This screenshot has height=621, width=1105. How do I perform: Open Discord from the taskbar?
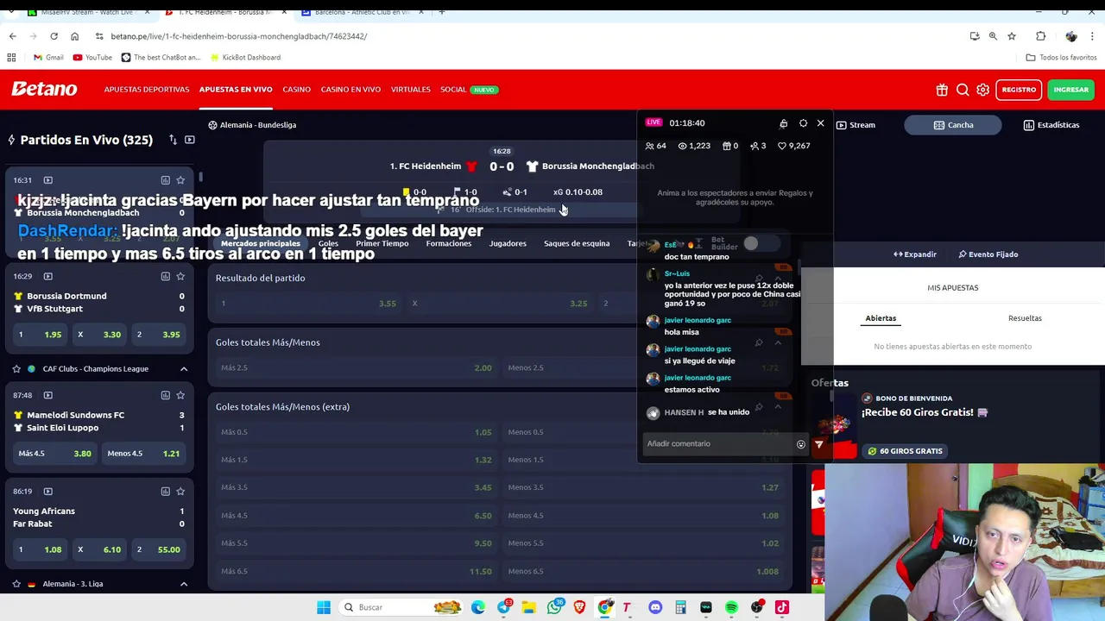pyautogui.click(x=655, y=607)
